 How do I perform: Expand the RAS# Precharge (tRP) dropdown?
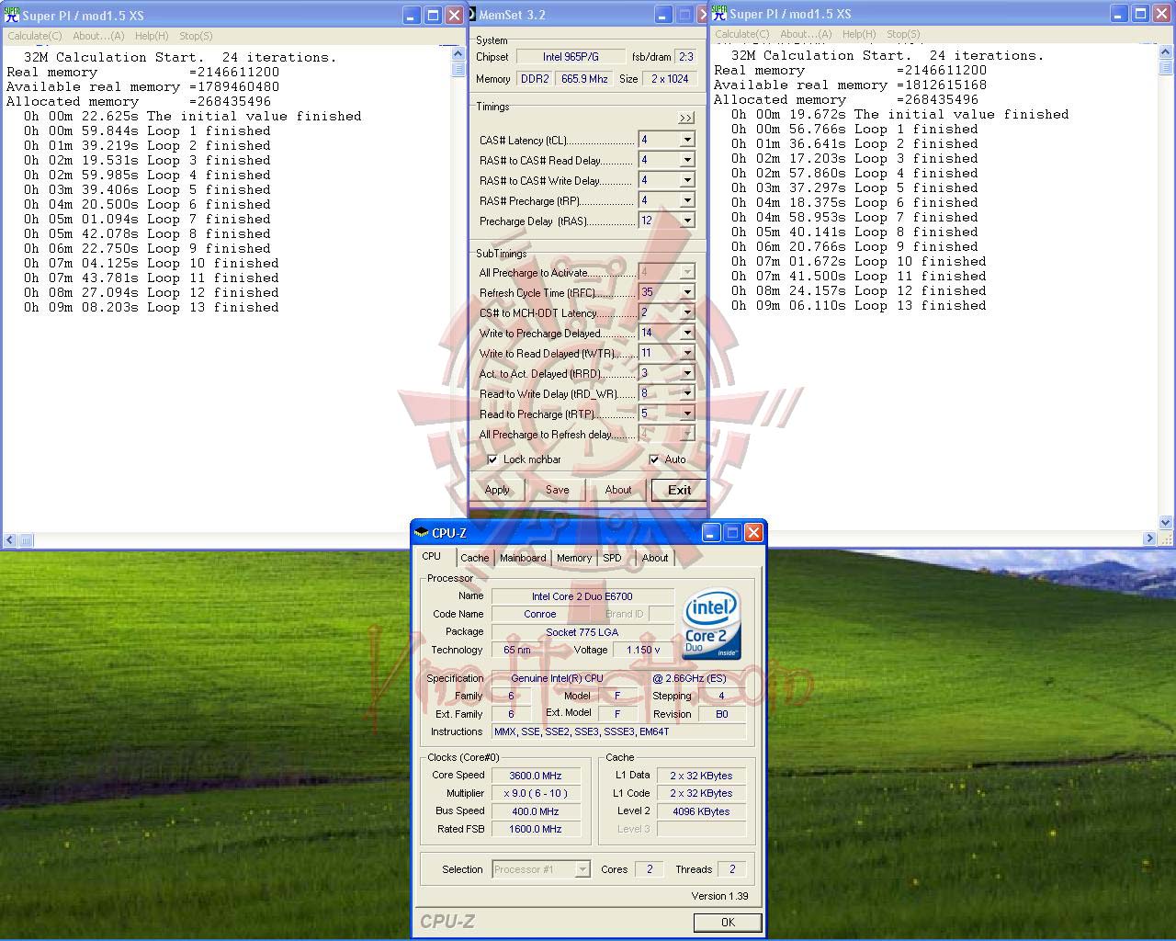point(686,200)
